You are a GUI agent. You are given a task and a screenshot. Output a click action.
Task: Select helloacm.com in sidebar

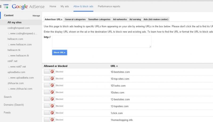coord(15,39)
